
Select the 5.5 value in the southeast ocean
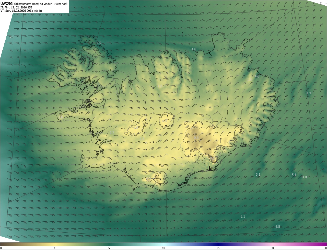(278, 227)
